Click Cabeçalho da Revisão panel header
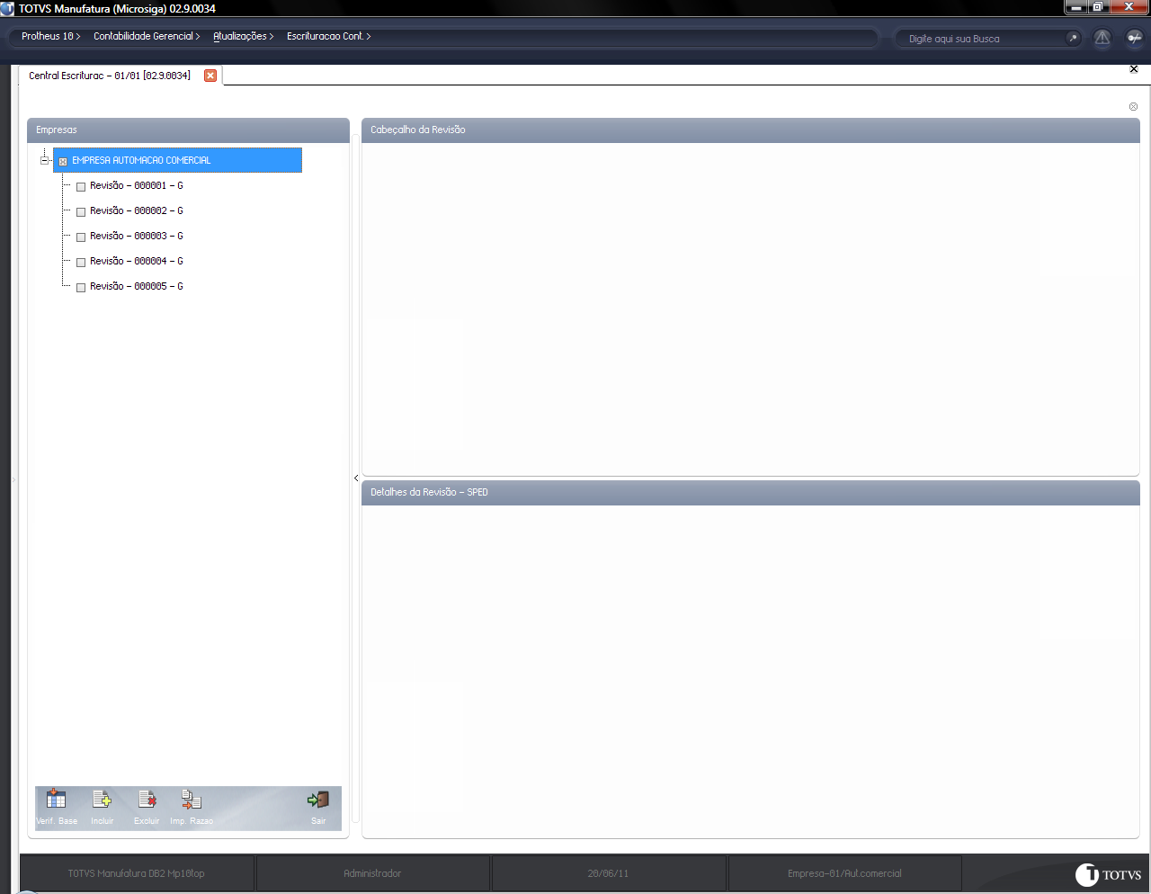This screenshot has width=1151, height=894. click(751, 130)
